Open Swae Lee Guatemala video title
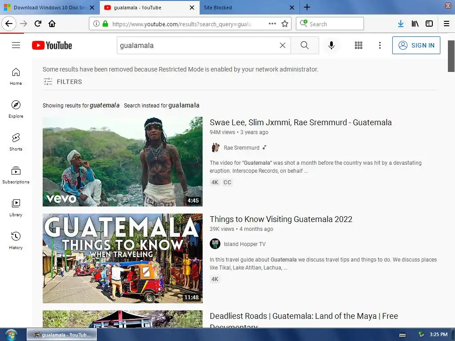 click(x=301, y=123)
